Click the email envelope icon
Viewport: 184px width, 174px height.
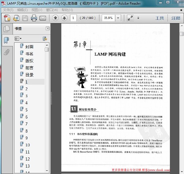tap(43, 18)
